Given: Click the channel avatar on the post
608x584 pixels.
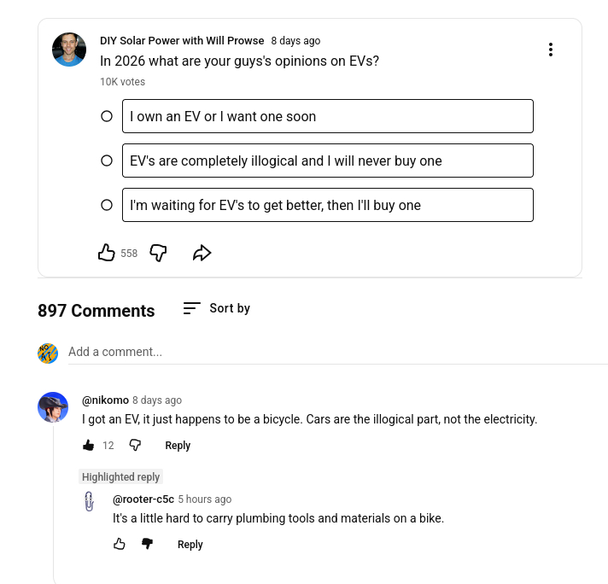Looking at the screenshot, I should (x=69, y=50).
